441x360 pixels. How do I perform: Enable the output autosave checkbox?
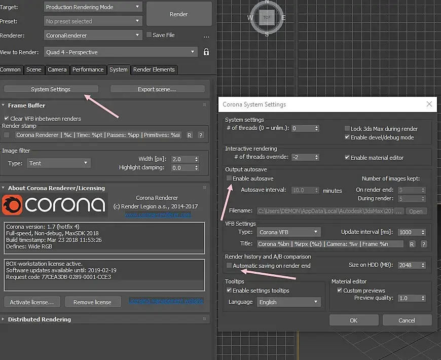[230, 178]
